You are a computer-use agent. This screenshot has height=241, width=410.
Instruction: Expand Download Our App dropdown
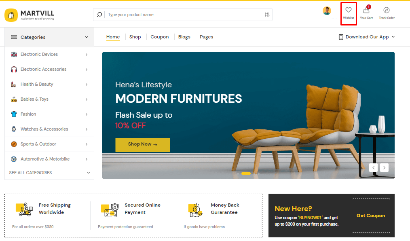(x=366, y=37)
